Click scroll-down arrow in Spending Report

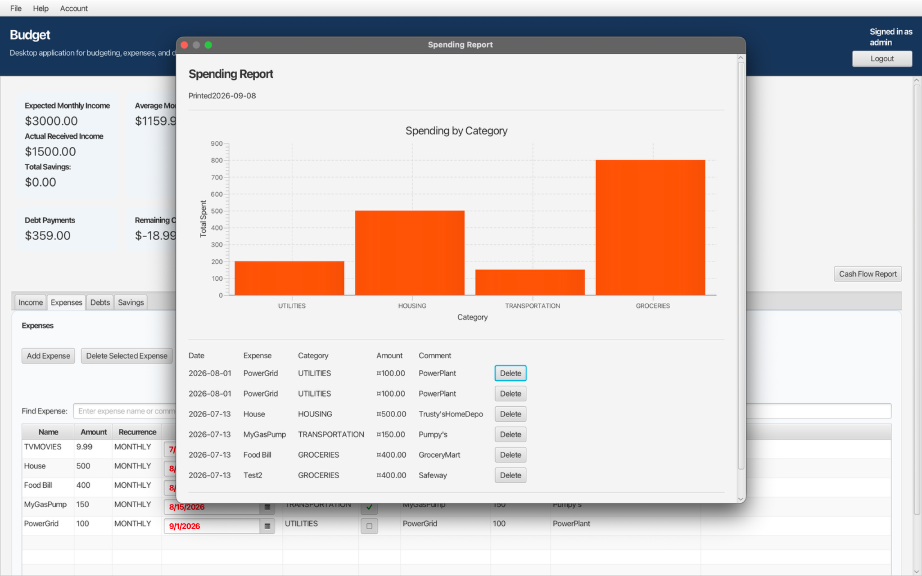tap(741, 499)
